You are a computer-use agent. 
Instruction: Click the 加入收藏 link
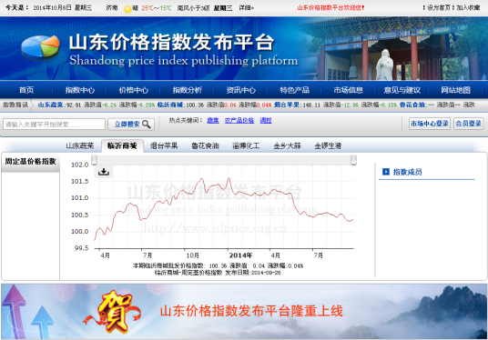(x=468, y=8)
